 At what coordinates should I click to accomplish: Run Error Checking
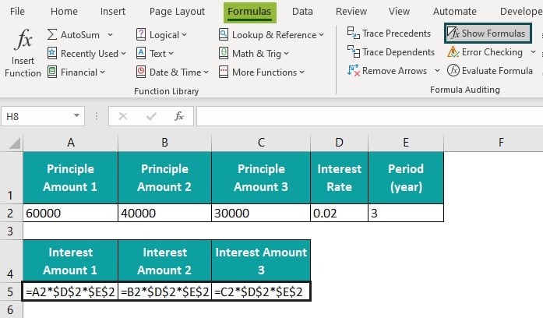click(485, 52)
